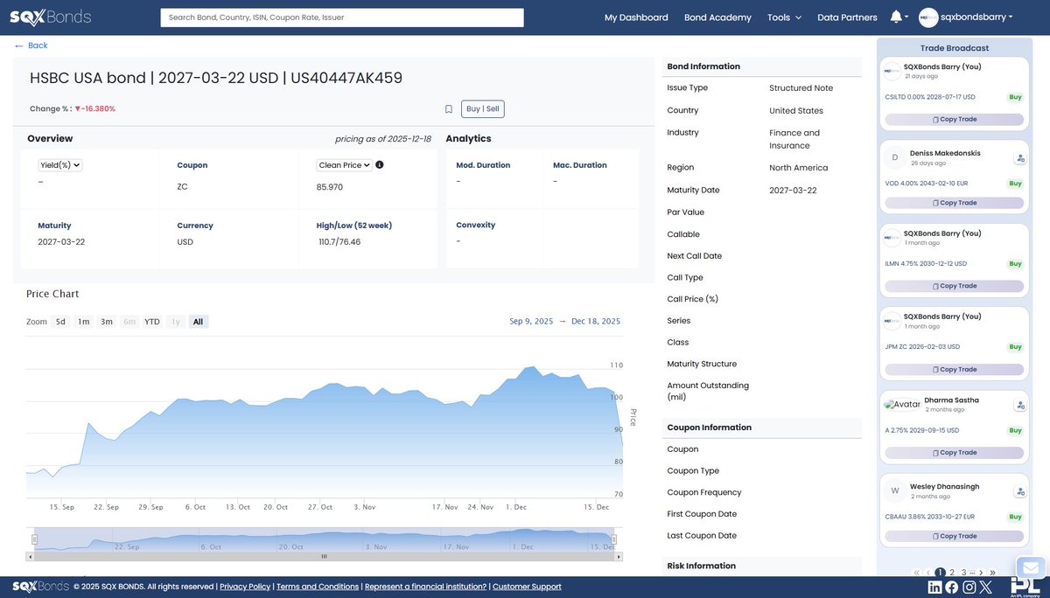The image size is (1050, 598).
Task: Open Customer Support link
Action: [x=527, y=587]
